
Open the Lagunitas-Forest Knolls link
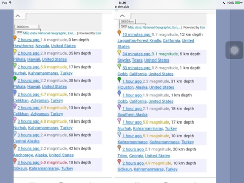click(139, 41)
